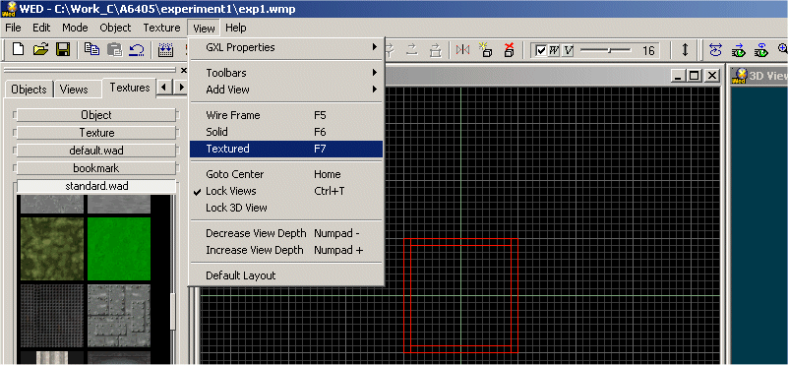This screenshot has width=788, height=365.
Task: Click the grid size slider handle
Action: point(610,50)
